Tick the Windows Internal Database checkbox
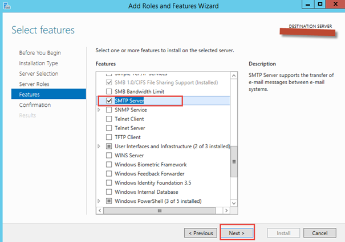The width and height of the screenshot is (345, 242). (x=109, y=191)
